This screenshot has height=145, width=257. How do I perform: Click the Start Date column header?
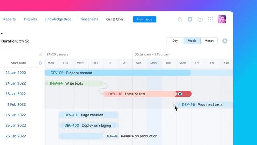(18, 63)
